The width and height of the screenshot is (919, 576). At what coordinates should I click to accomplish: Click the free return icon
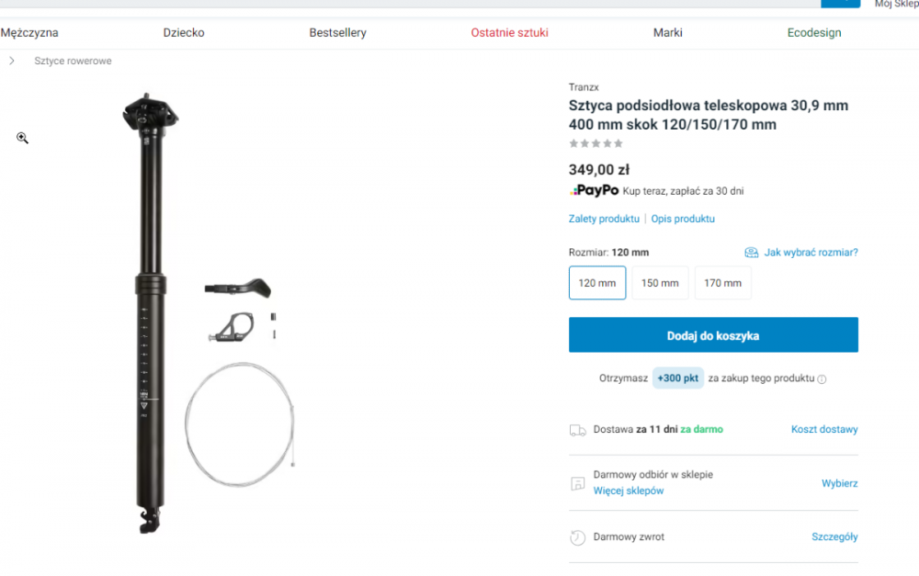point(577,537)
